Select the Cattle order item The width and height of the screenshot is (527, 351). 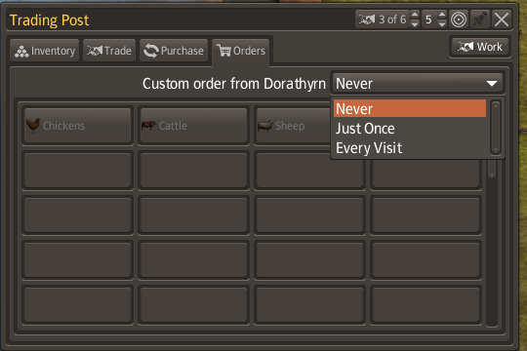pyautogui.click(x=193, y=126)
